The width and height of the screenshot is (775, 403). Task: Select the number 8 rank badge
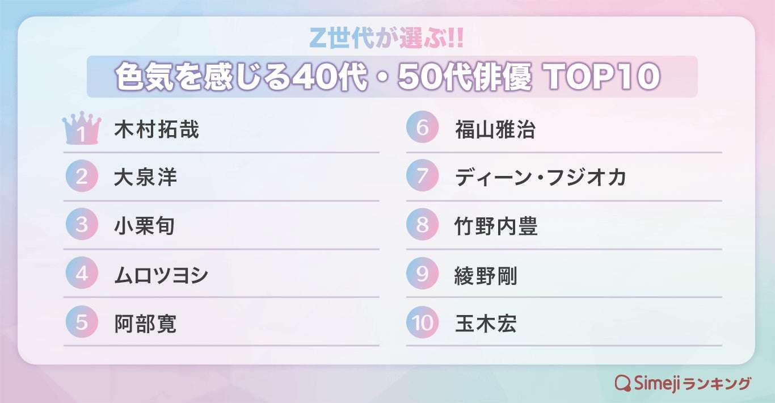(x=423, y=225)
